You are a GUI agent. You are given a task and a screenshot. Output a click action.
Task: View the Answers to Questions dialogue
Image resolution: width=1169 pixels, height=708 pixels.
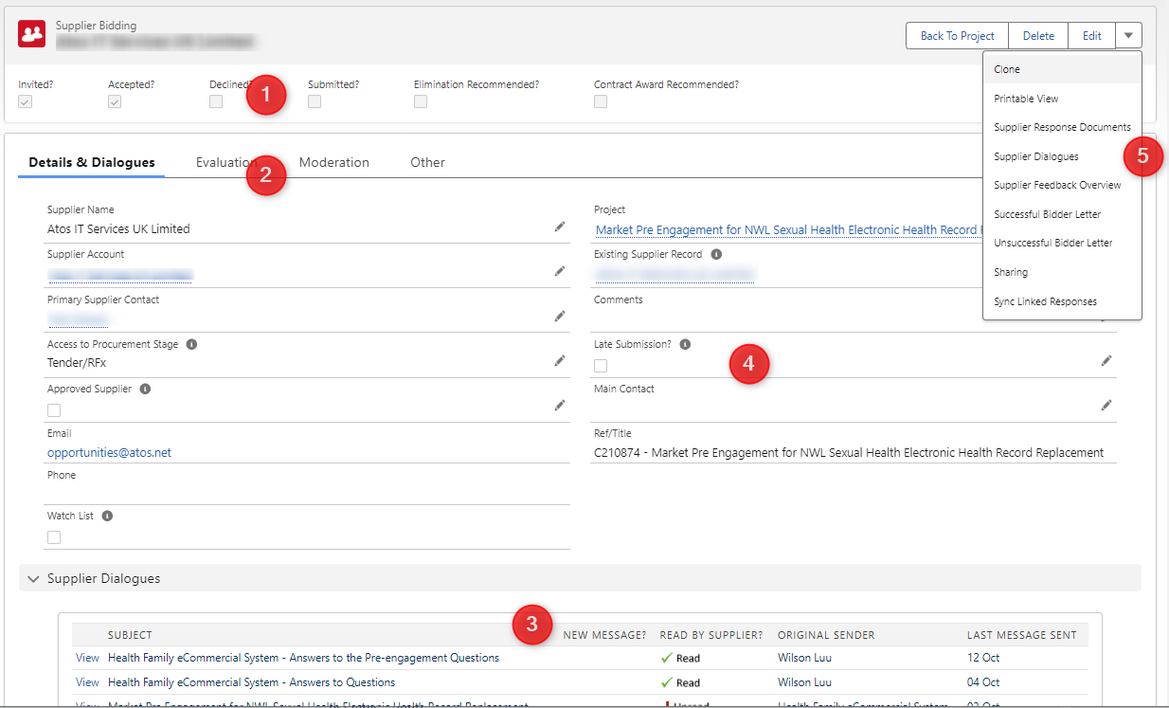(x=87, y=682)
